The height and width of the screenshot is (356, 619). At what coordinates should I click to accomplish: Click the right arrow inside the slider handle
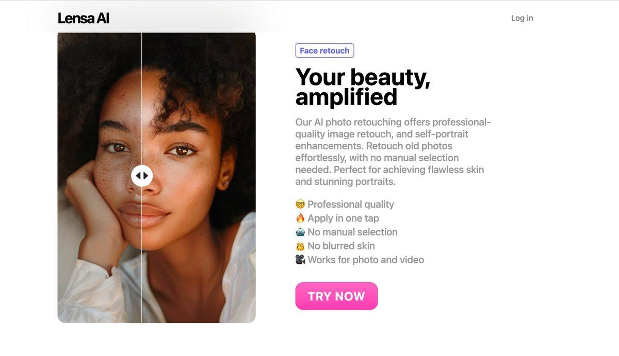pyautogui.click(x=145, y=175)
